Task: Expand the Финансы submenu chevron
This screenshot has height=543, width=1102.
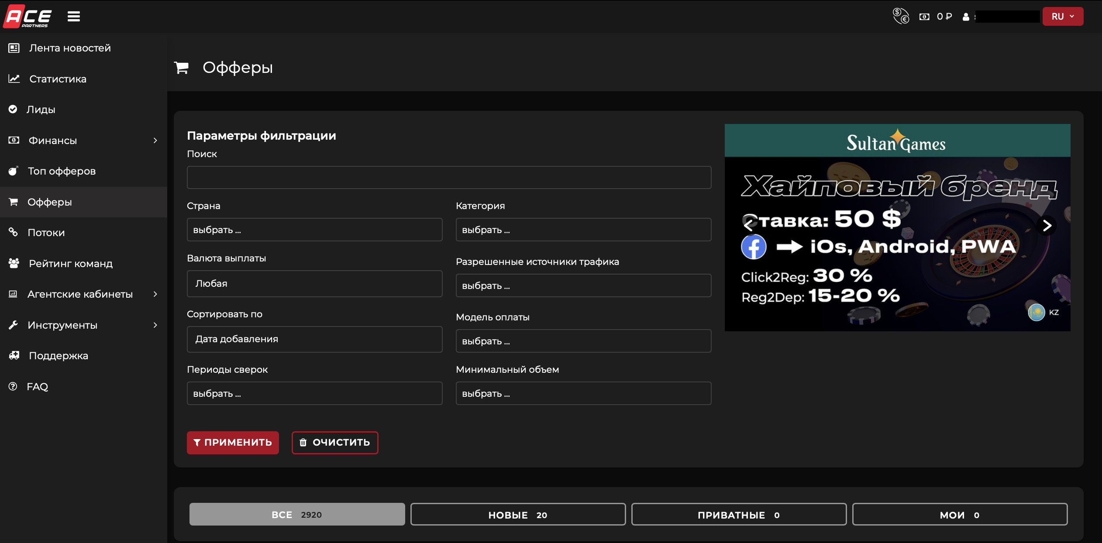Action: 155,141
